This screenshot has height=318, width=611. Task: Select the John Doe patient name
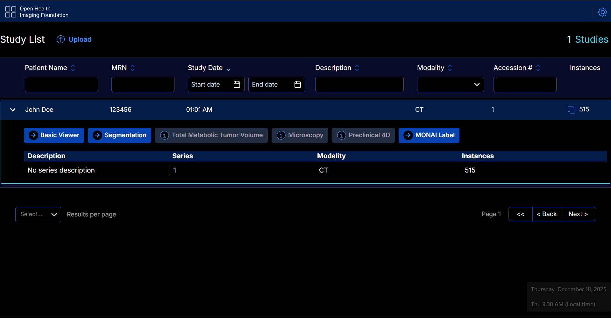39,110
